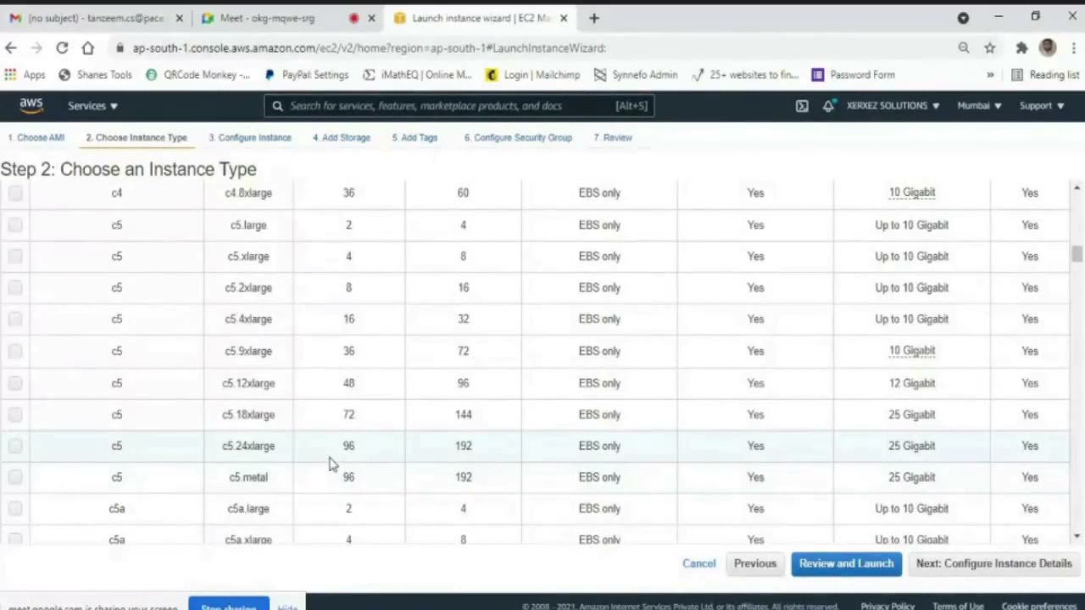Click Next: Configure Instance Details button
Viewport: 1085px width, 610px height.
[993, 563]
